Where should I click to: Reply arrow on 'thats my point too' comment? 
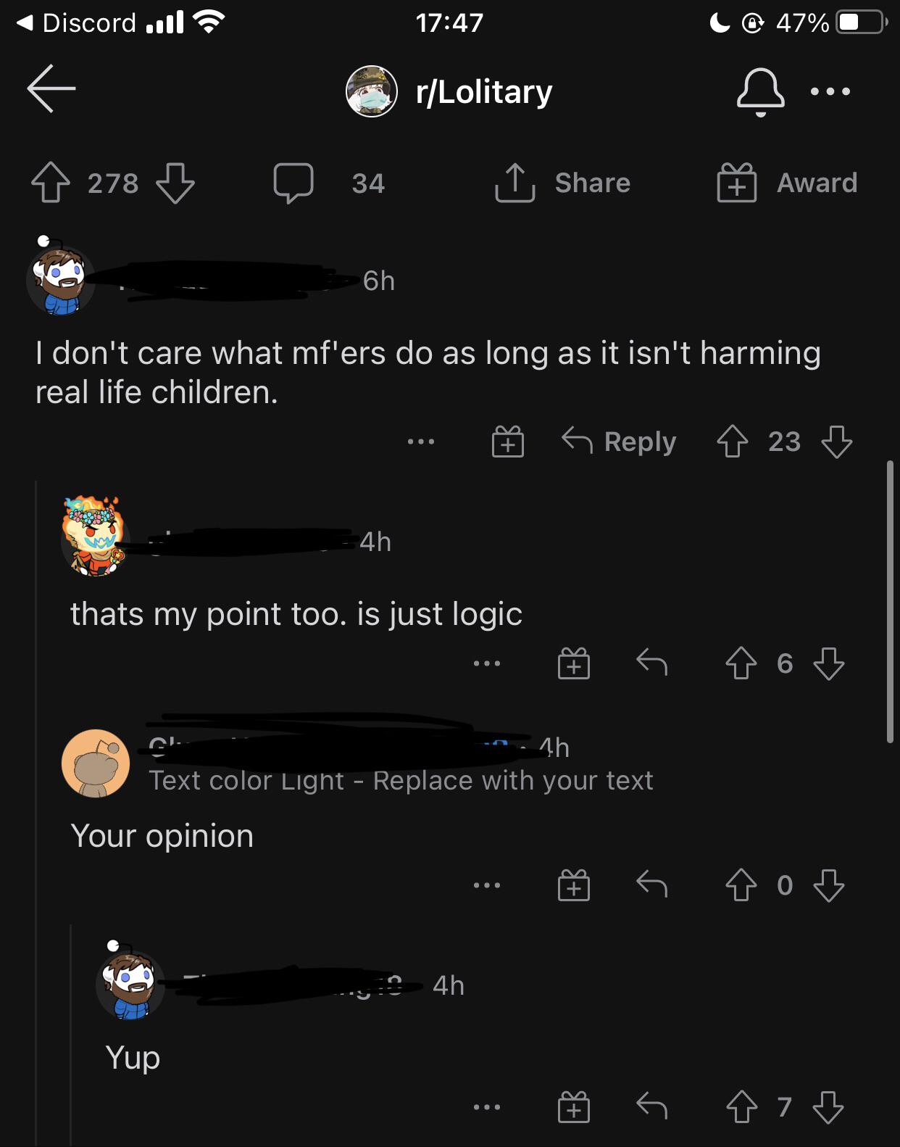pos(651,662)
